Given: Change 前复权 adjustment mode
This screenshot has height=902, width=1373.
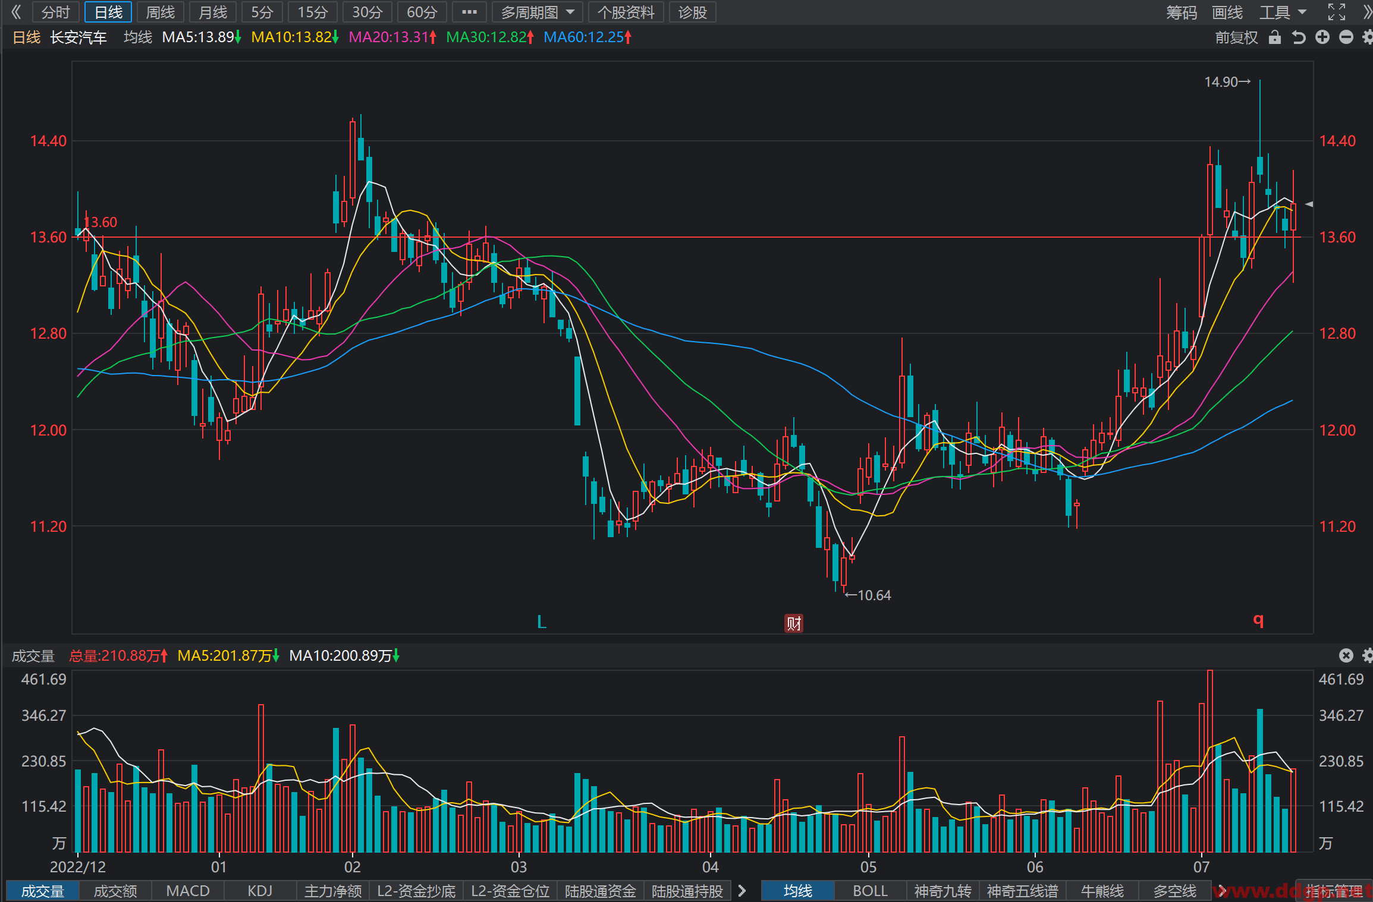Looking at the screenshot, I should 1236,37.
